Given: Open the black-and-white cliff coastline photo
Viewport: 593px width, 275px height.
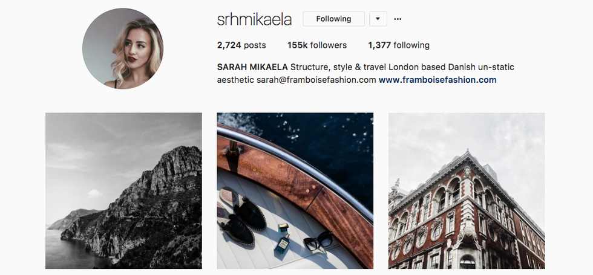Looking at the screenshot, I should click(123, 191).
